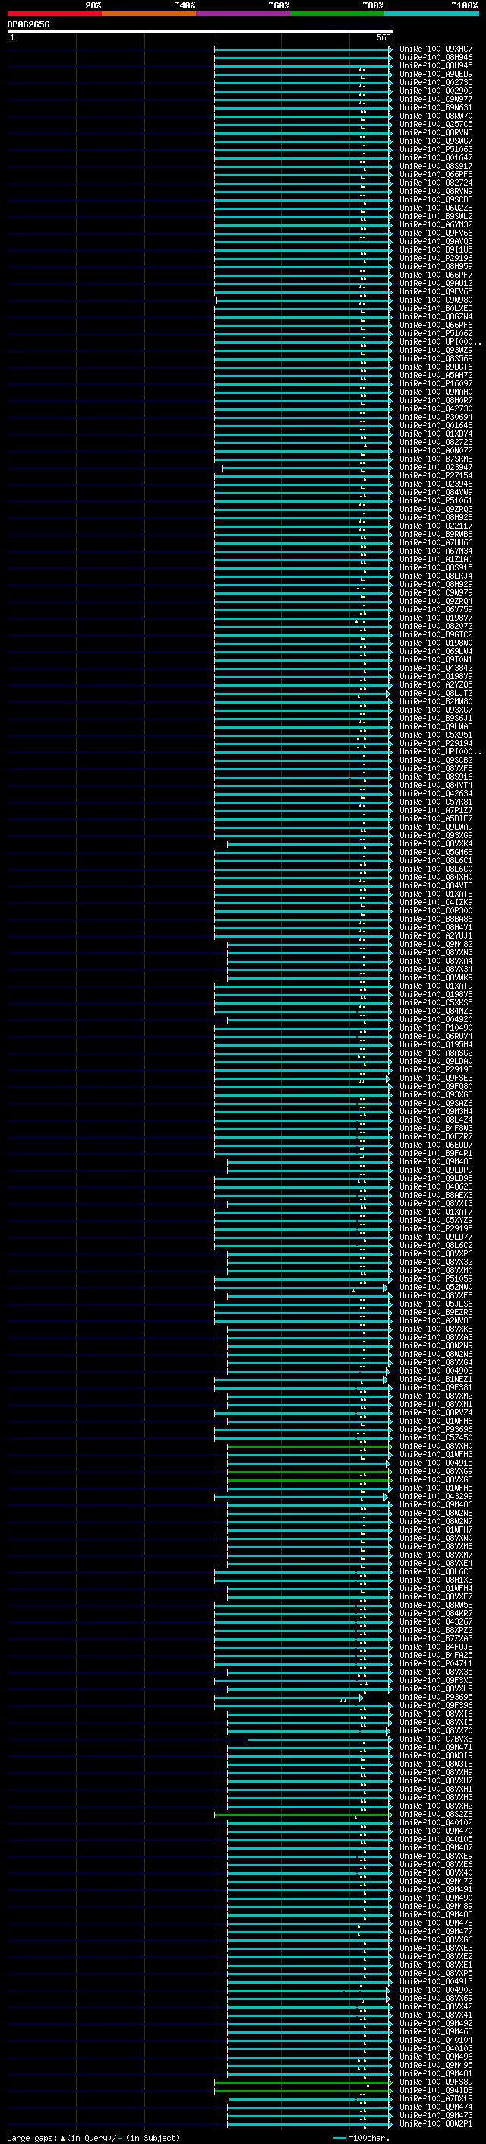
Task: Click hit label UniRef100_Q257C5
Action: click(436, 124)
